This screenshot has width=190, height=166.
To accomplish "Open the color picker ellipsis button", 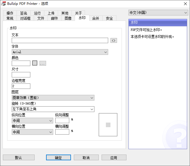I will [43, 63].
